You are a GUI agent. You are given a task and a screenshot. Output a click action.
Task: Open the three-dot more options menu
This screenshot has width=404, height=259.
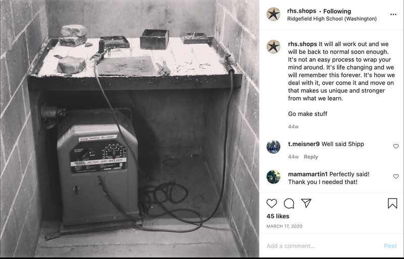point(393,15)
